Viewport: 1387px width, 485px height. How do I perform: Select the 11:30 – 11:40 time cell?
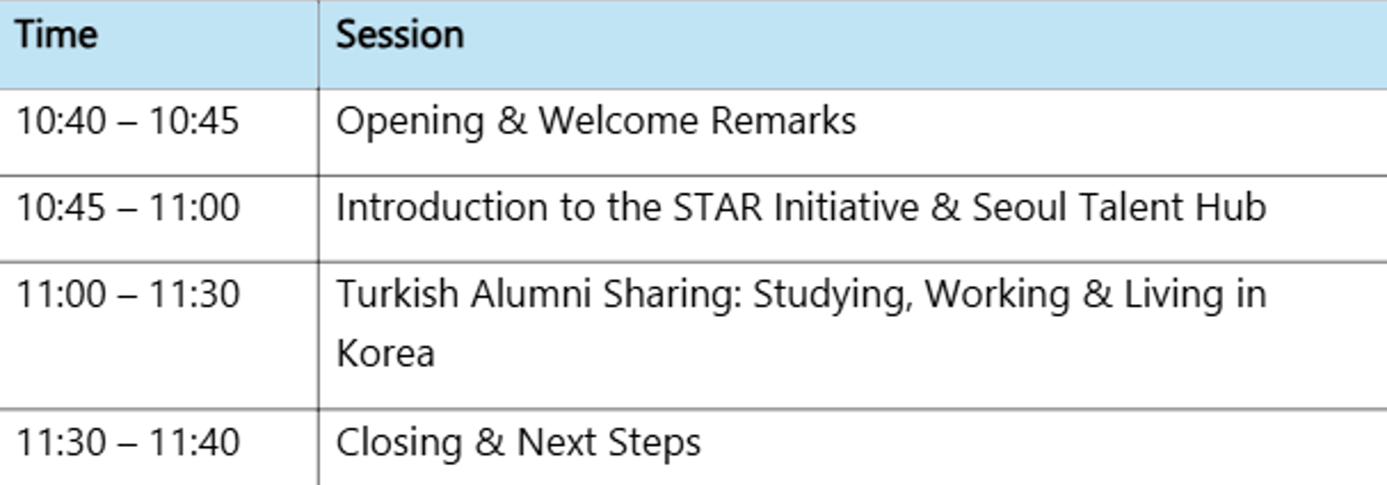(128, 443)
